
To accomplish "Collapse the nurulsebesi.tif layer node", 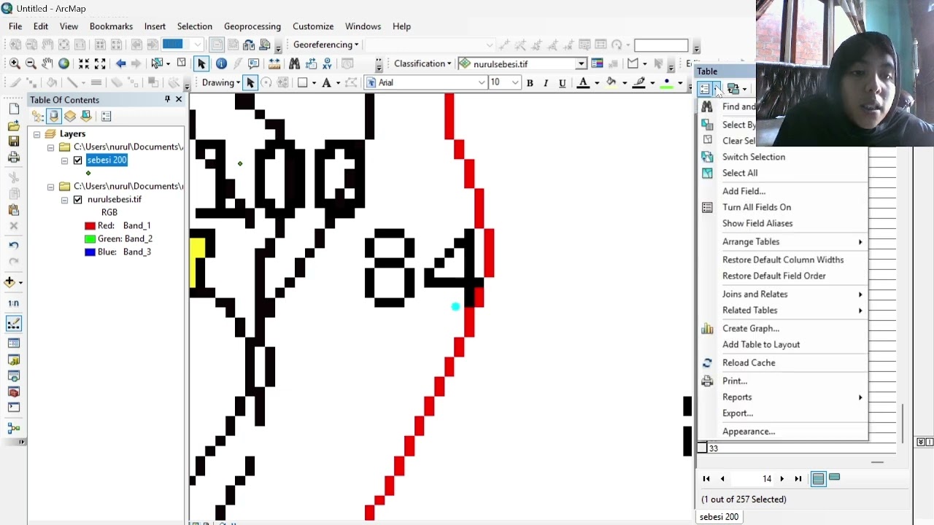I will click(64, 200).
